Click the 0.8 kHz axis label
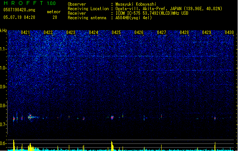This screenshot has height=151, width=238. (3, 106)
